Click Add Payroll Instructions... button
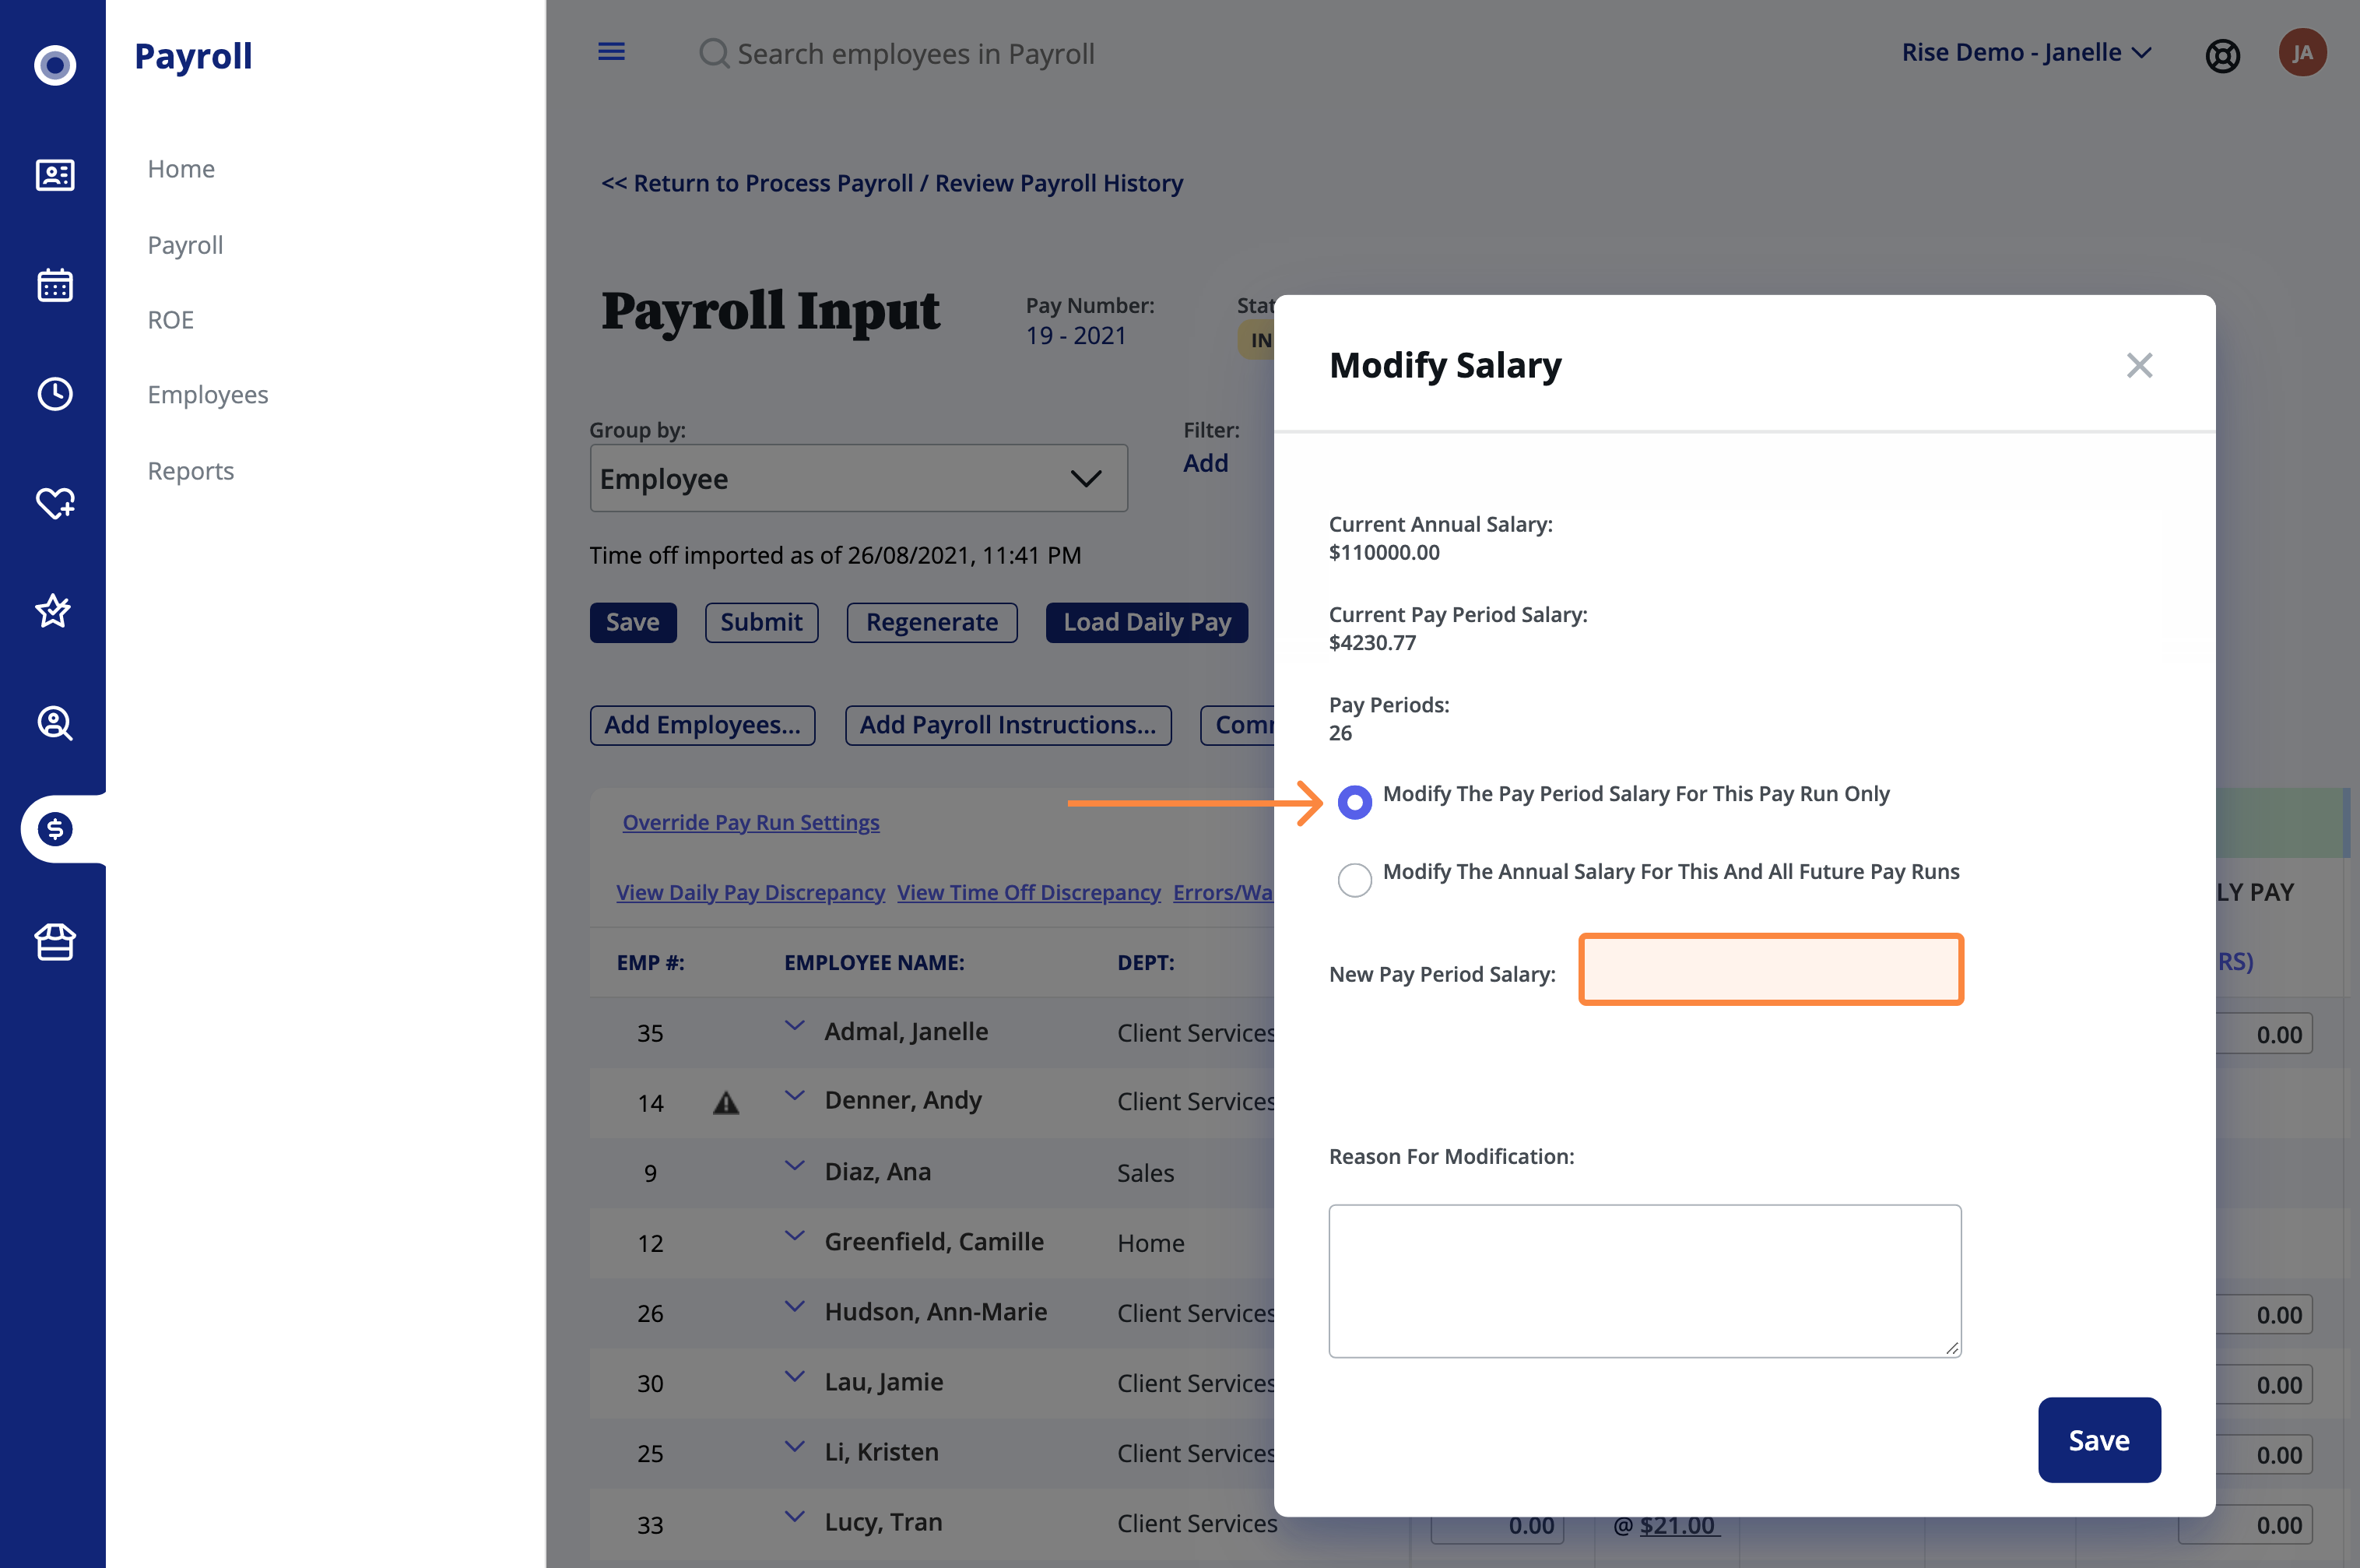This screenshot has width=2360, height=1568. point(1007,725)
